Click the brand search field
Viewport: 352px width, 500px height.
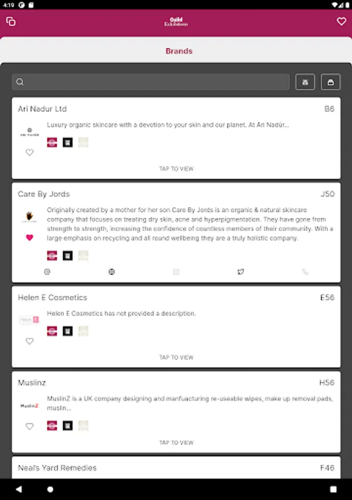tap(151, 82)
